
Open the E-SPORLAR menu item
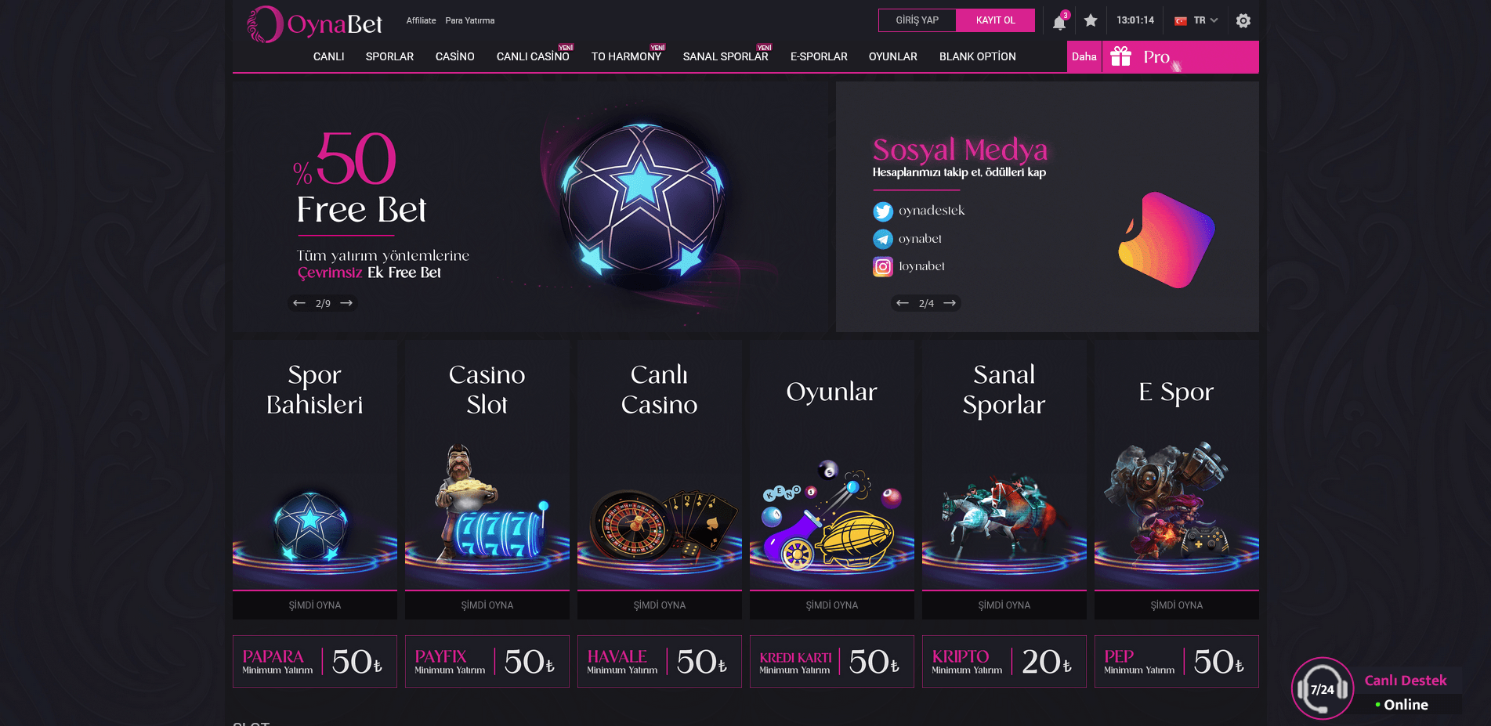[819, 56]
